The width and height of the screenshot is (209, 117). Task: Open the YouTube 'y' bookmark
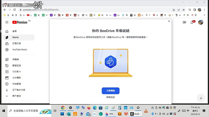tap(29, 15)
